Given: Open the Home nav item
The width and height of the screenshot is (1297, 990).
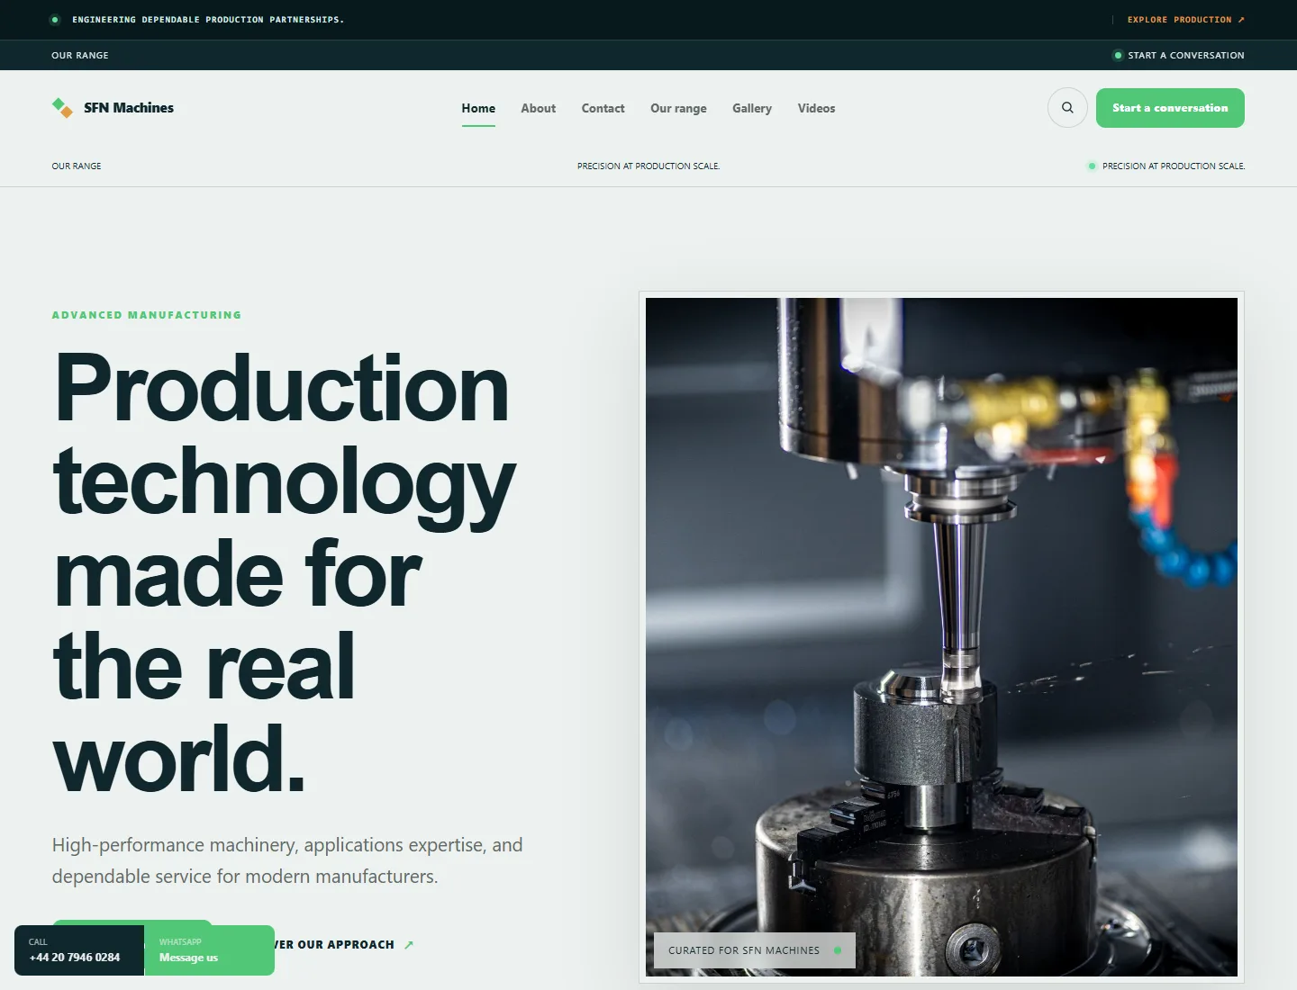Looking at the screenshot, I should coord(478,108).
